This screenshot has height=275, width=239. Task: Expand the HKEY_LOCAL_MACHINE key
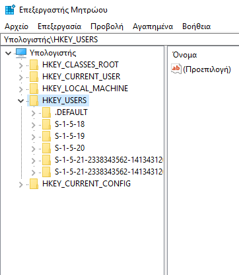(21, 89)
